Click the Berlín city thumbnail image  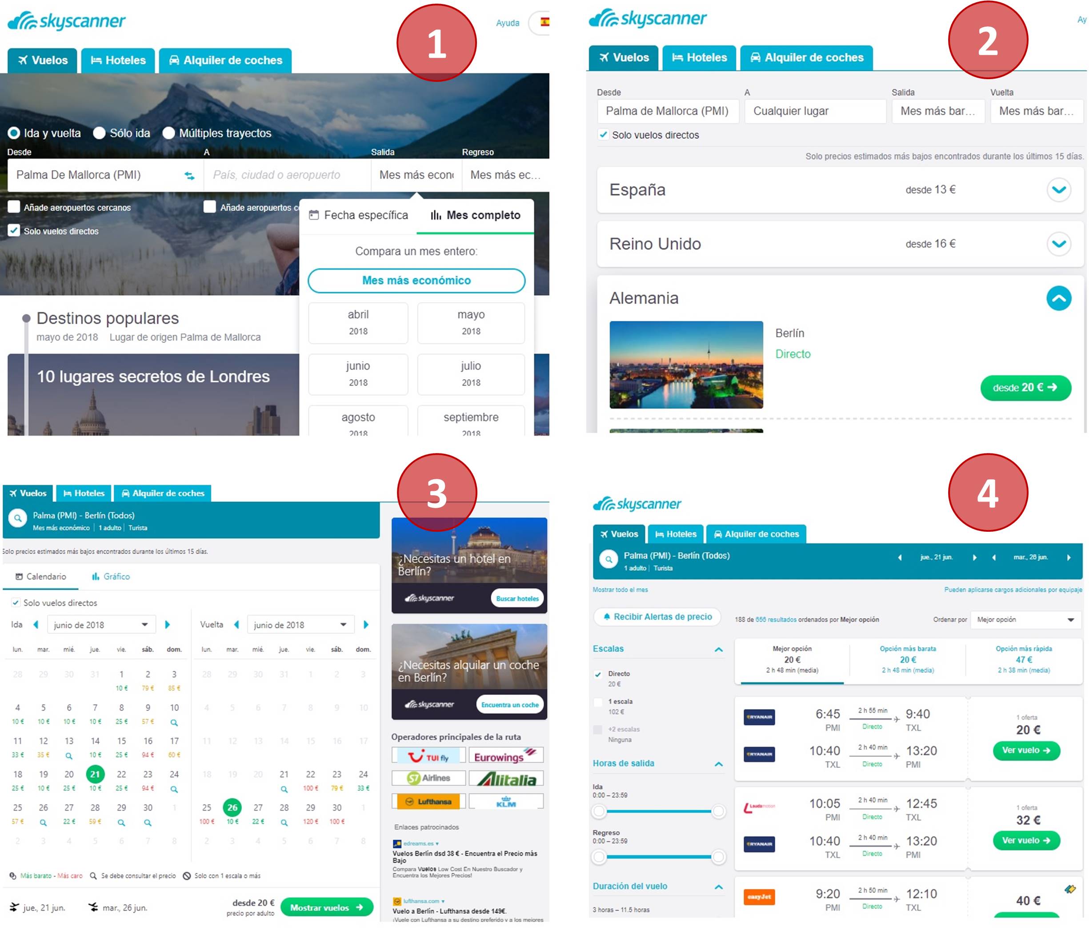tap(686, 365)
